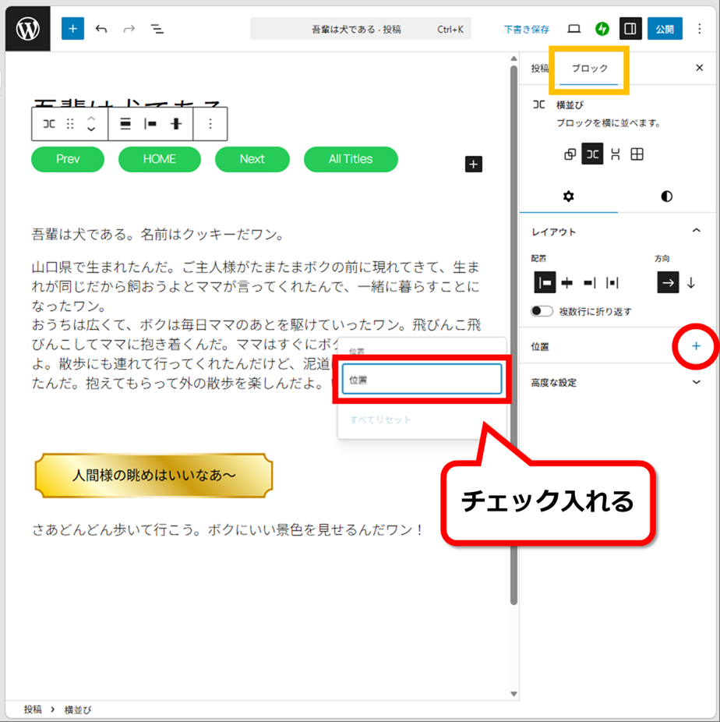This screenshot has height=722, width=720.
Task: Click the black add block button in content
Action: point(474,164)
